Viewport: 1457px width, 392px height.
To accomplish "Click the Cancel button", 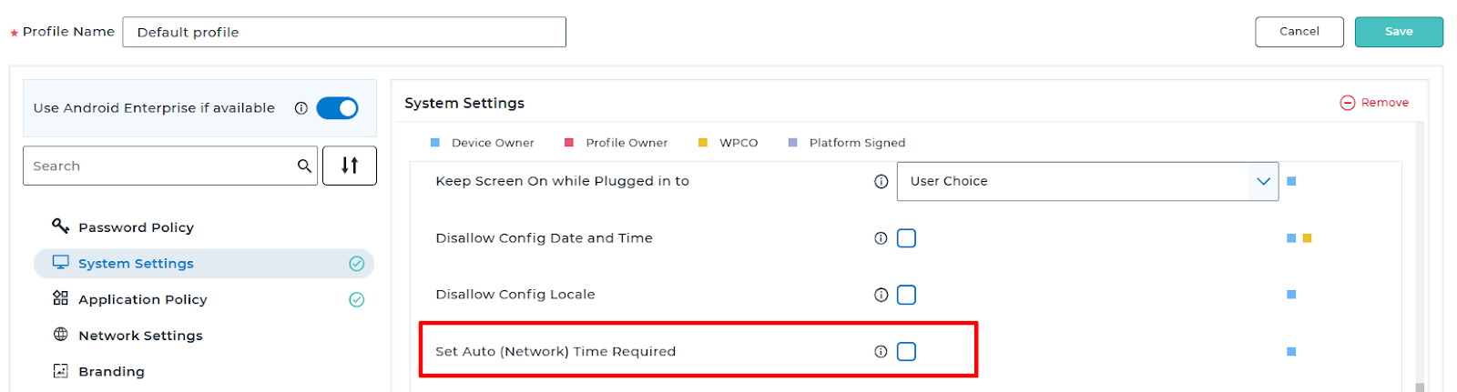I will pos(1299,32).
